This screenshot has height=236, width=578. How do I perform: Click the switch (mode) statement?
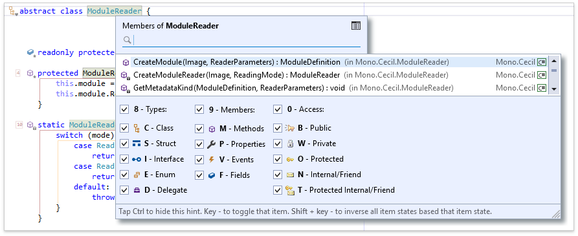click(x=85, y=135)
